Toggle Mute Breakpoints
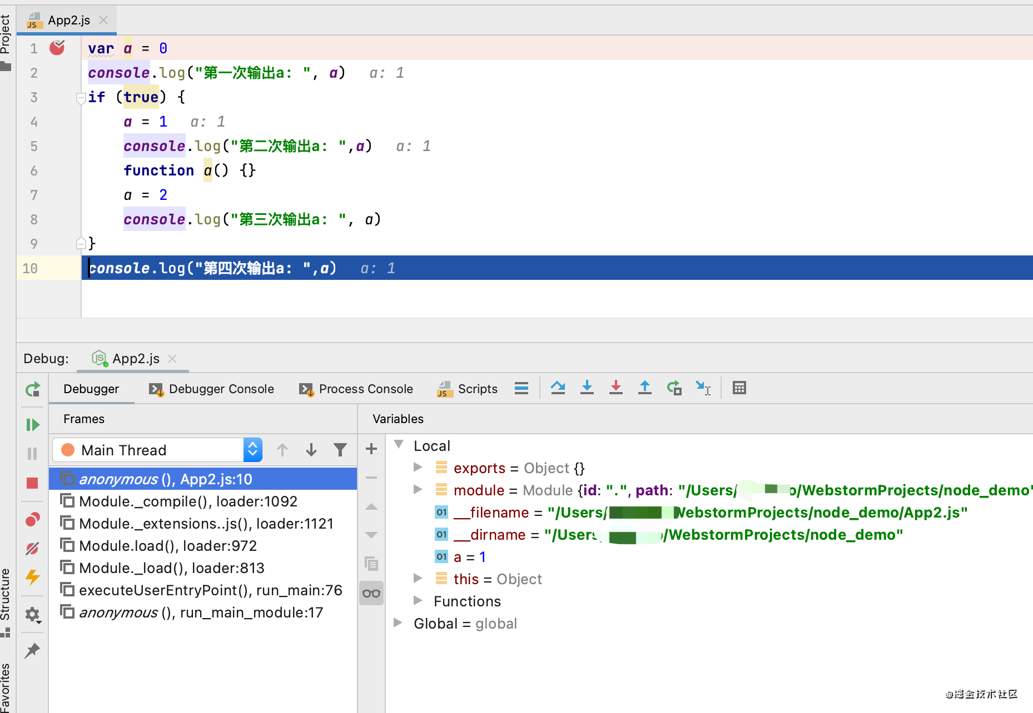This screenshot has width=1033, height=713. click(33, 549)
